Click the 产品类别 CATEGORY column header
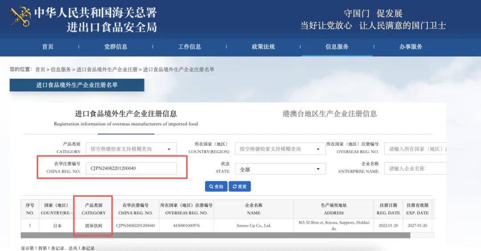481x251 pixels. [94, 209]
